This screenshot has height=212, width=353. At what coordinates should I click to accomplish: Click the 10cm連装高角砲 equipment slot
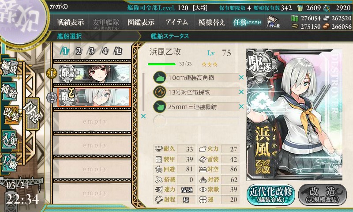(196, 78)
